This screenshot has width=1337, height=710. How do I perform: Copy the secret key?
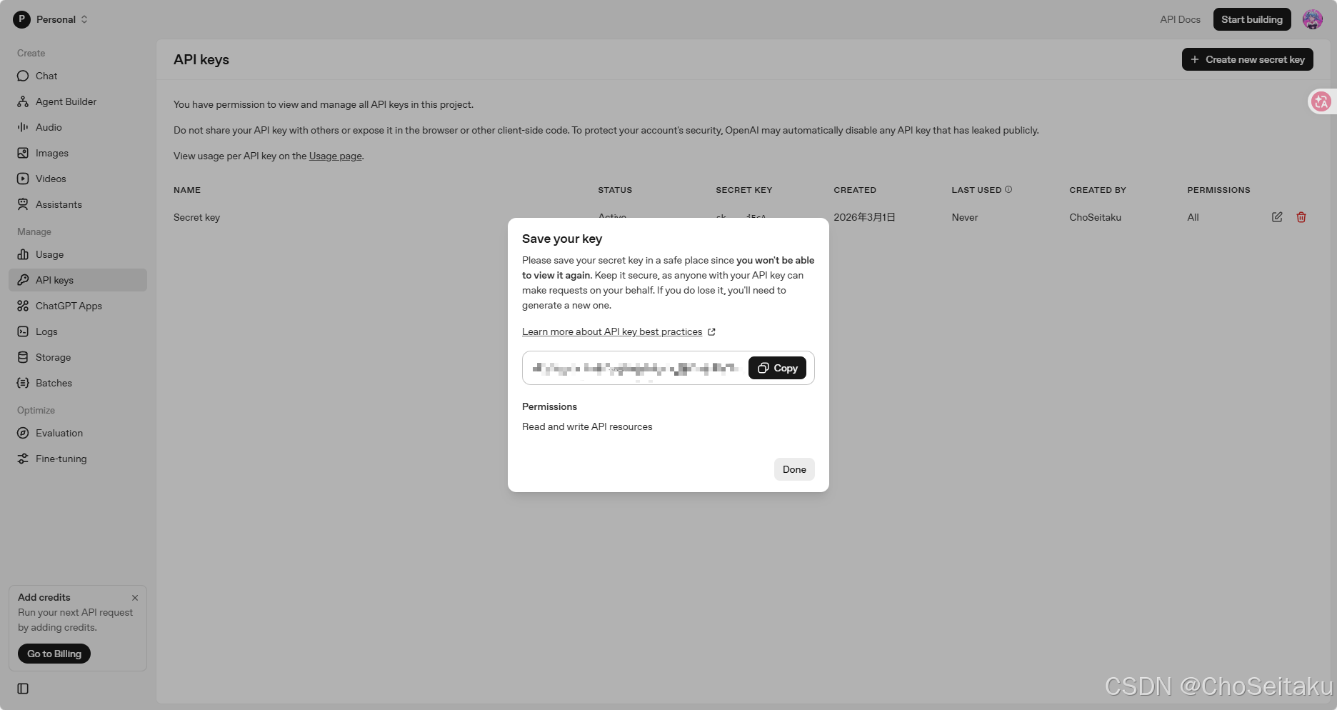pyautogui.click(x=777, y=368)
